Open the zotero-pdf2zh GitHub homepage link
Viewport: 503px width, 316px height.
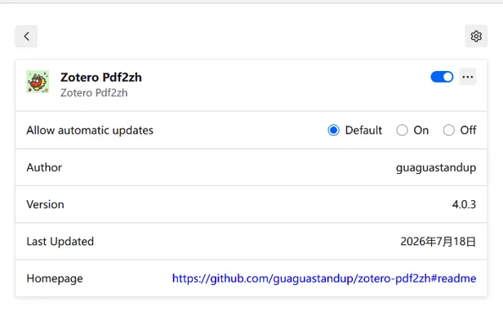[324, 278]
